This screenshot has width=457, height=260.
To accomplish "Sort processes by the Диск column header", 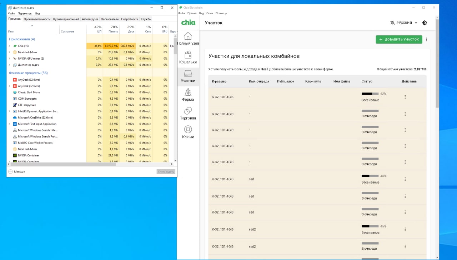I will click(x=127, y=29).
